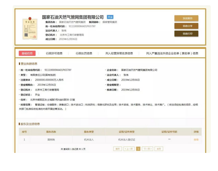The image size is (218, 171).
Task: Click the 营业执照信息 section heading
Action: point(29,64)
